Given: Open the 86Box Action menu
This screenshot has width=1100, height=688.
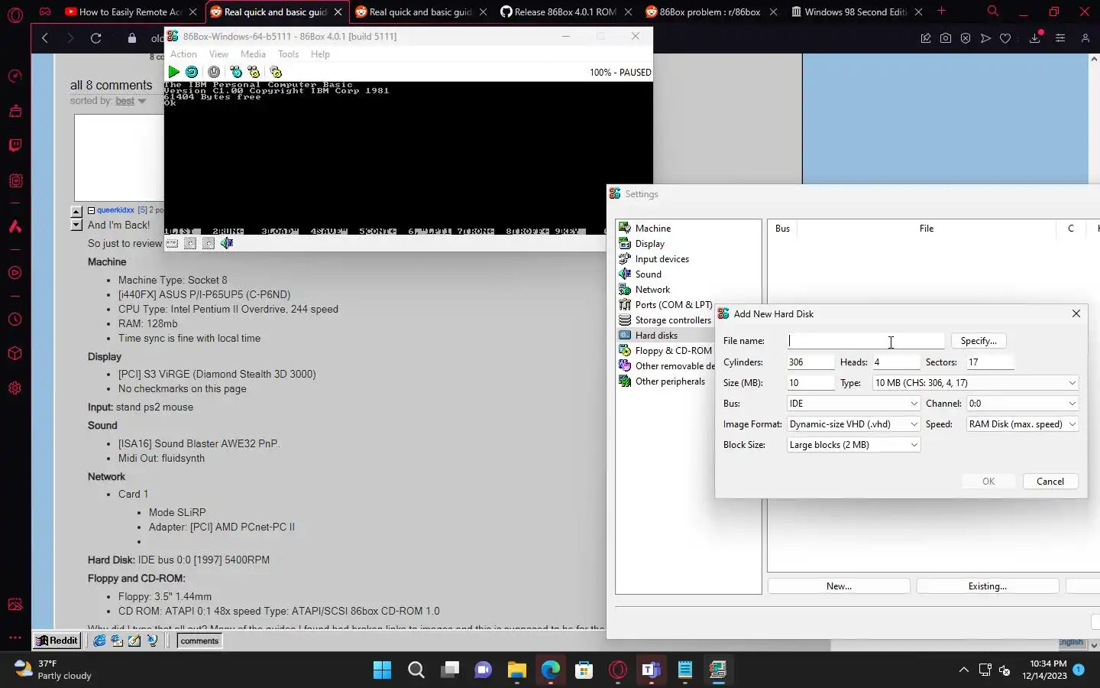Looking at the screenshot, I should pos(183,54).
